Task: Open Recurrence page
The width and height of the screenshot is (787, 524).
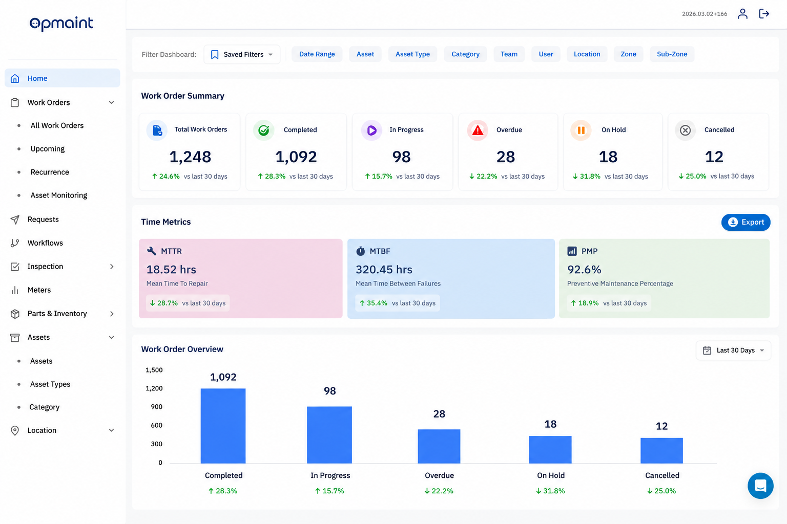Action: click(x=50, y=172)
